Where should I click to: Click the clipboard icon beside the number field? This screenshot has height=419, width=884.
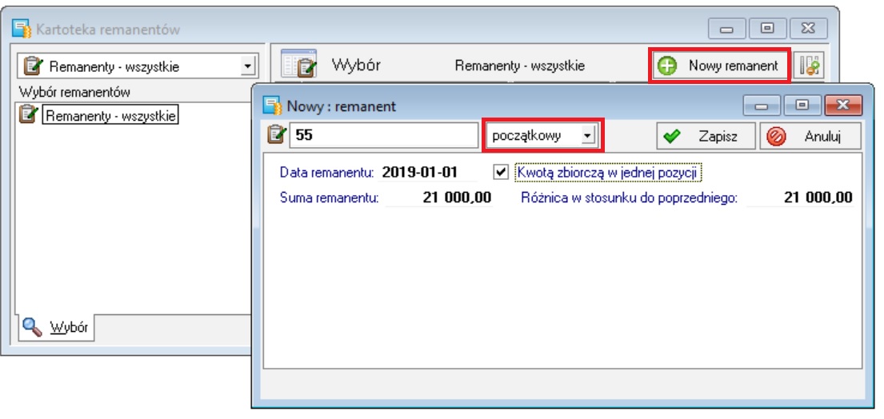277,136
